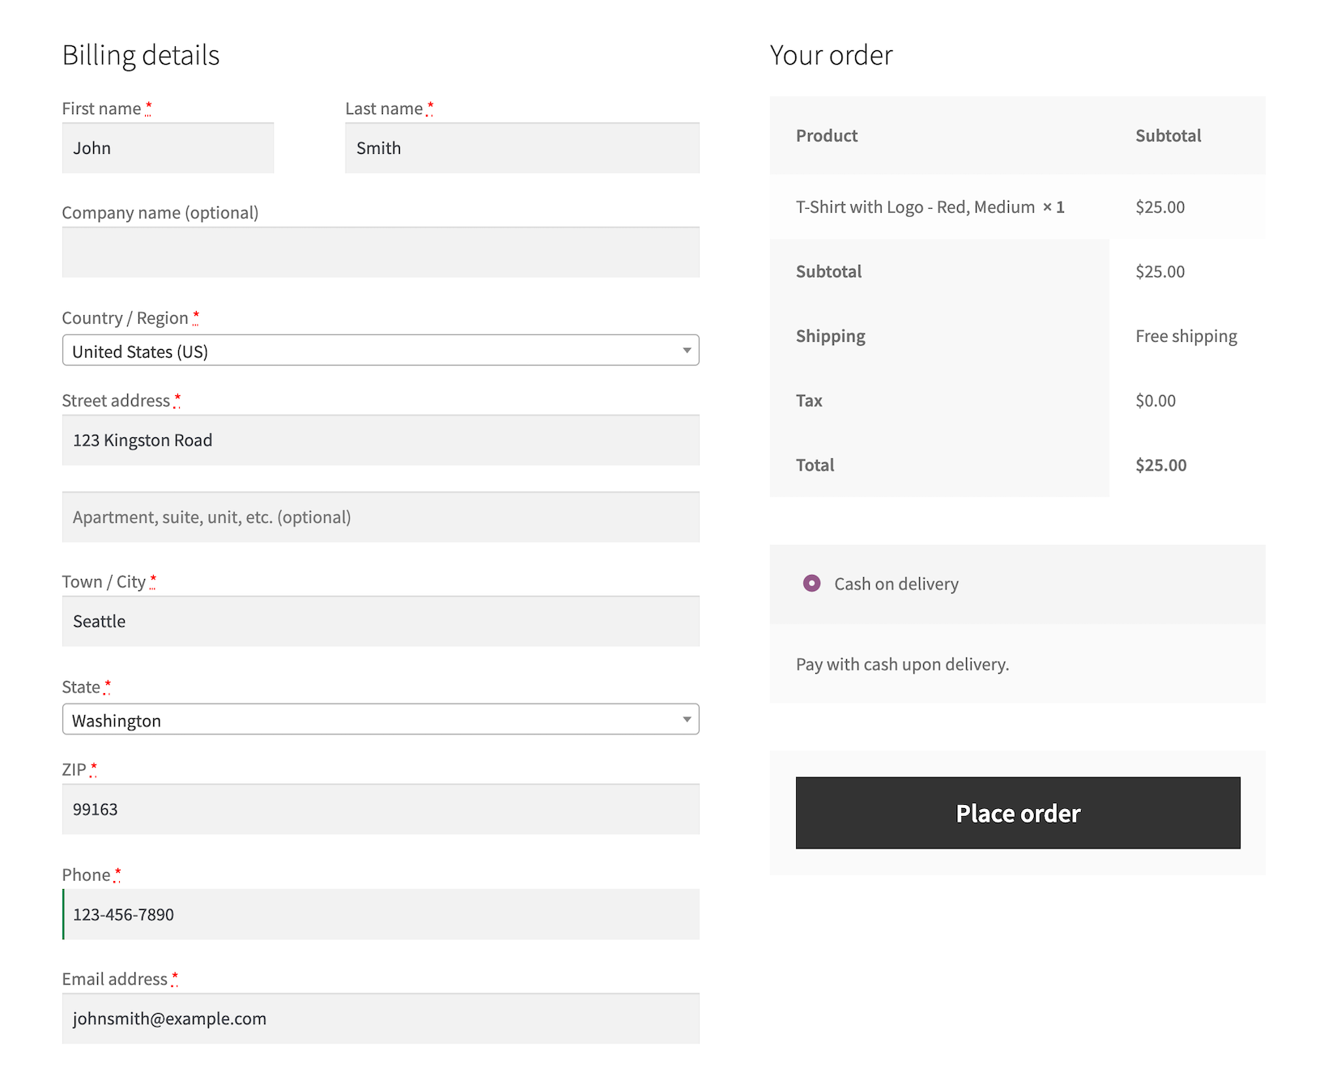Click the Cash on delivery label

896,584
